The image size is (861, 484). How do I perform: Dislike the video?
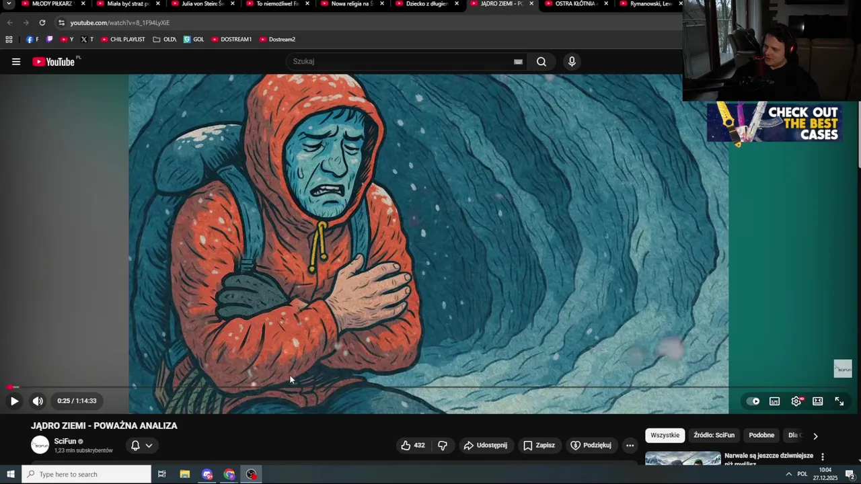click(x=443, y=445)
